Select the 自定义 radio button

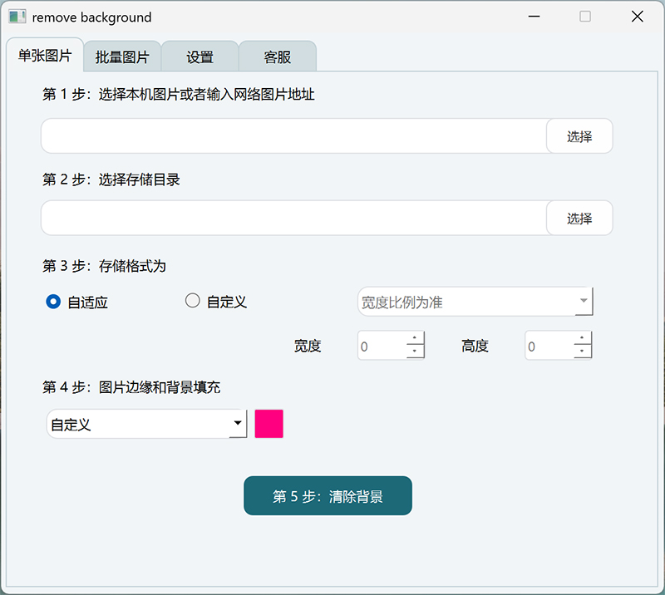tap(193, 301)
